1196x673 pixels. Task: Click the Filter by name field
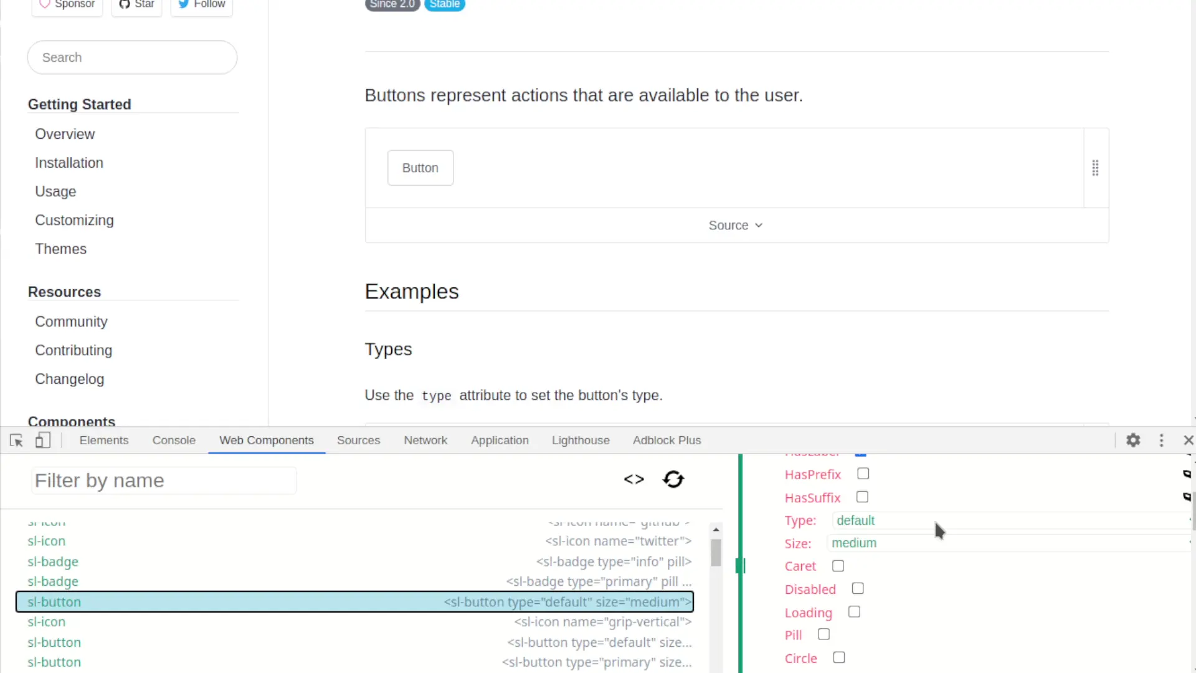tap(164, 480)
